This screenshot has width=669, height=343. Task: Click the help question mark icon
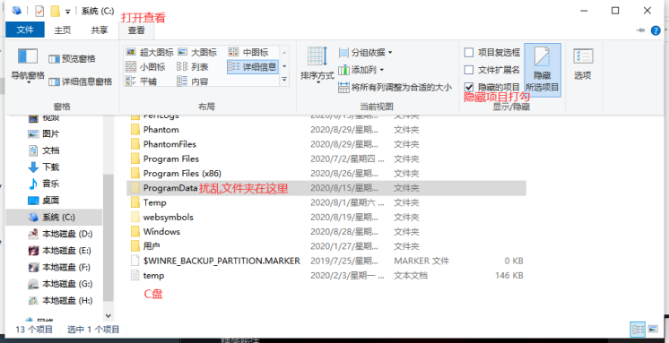pos(656,30)
